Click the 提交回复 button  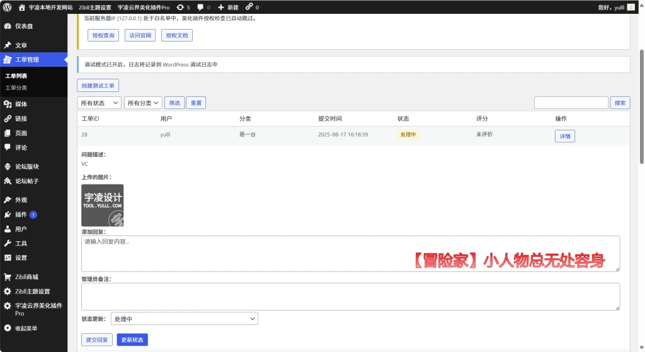click(x=97, y=339)
